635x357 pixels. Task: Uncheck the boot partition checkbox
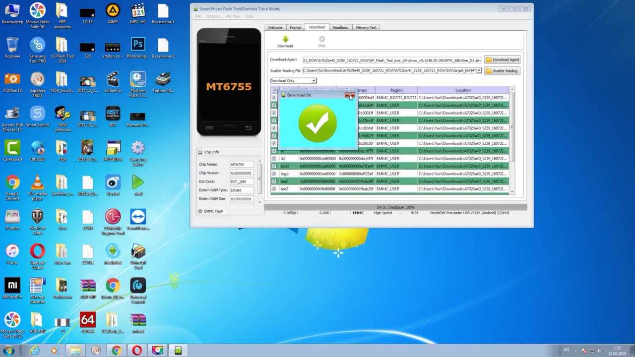tap(274, 166)
